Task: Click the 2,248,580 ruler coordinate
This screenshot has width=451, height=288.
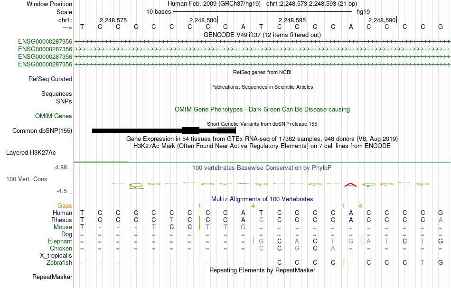Action: (x=203, y=20)
